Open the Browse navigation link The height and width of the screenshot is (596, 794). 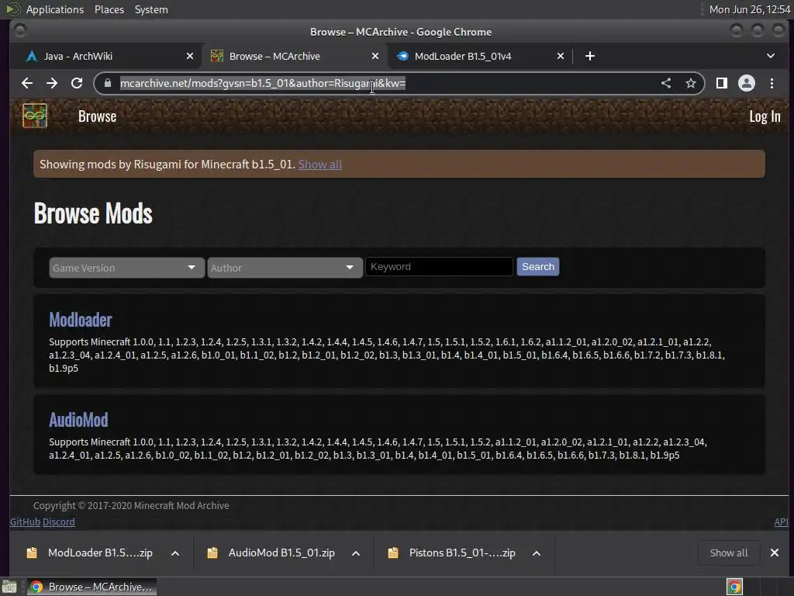97,116
